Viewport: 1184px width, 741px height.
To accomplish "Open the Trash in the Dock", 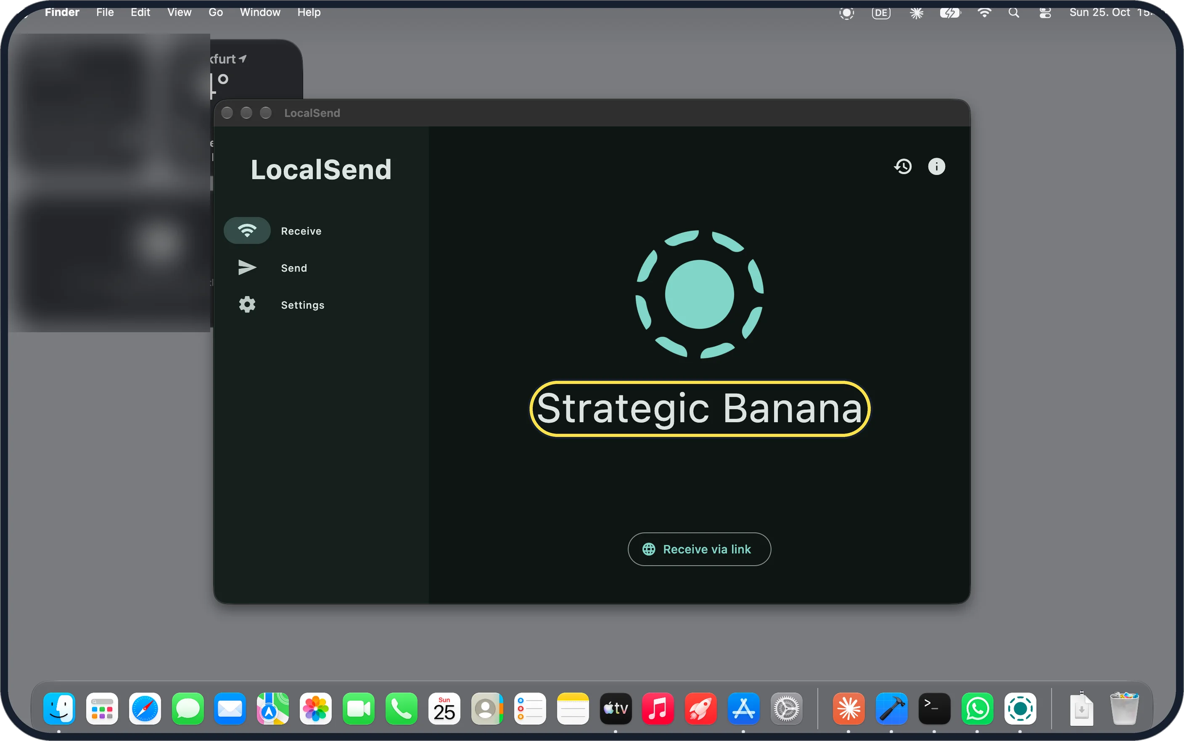I will coord(1124,709).
